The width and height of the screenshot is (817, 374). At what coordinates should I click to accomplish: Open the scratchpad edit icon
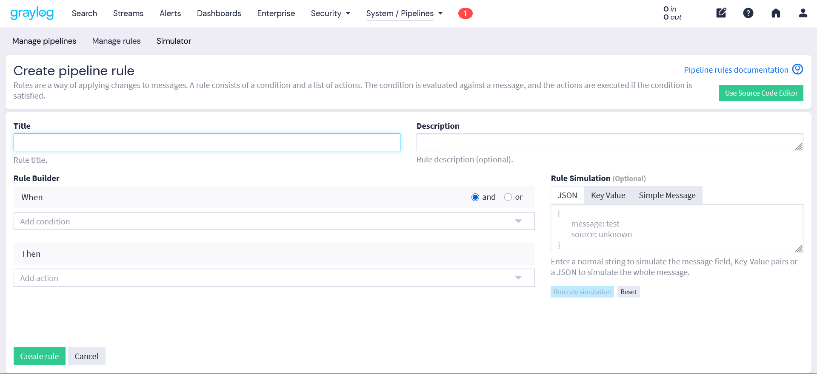(721, 13)
